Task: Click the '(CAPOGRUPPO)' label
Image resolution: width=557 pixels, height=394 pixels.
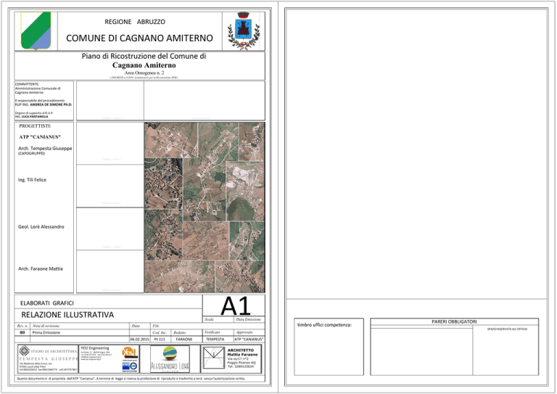Action: click(31, 154)
